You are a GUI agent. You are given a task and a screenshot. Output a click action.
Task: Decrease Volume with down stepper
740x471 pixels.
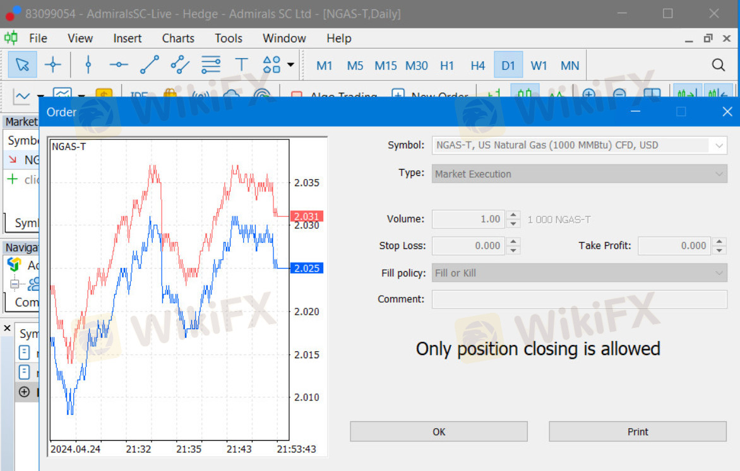pos(513,224)
